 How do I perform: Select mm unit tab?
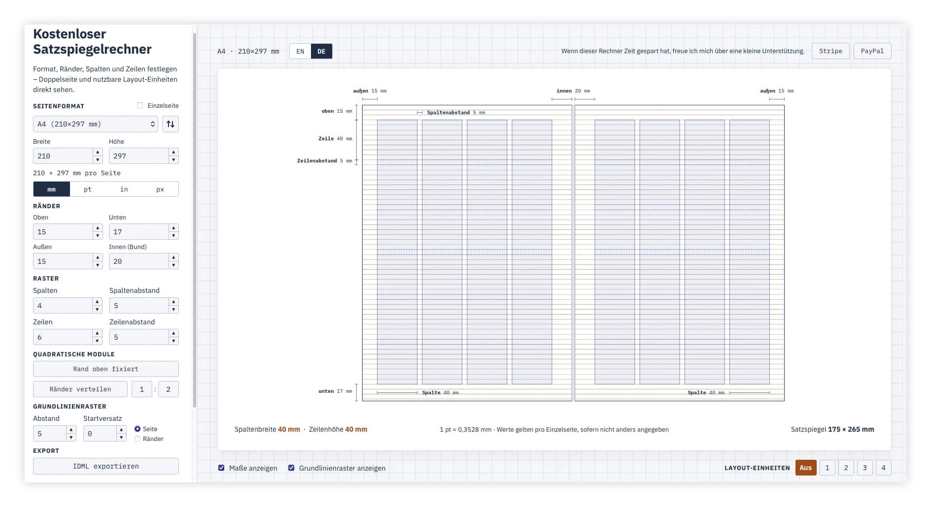(51, 189)
